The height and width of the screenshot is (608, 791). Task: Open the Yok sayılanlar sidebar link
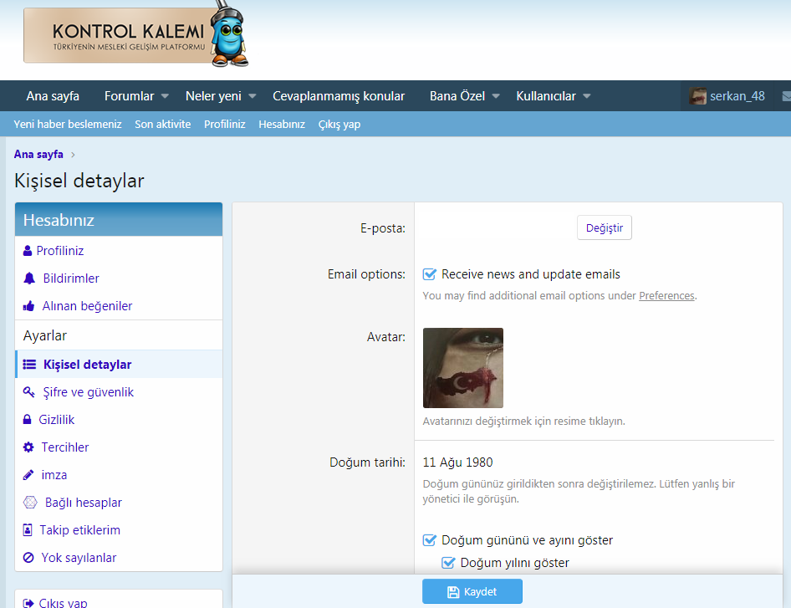[x=79, y=558]
